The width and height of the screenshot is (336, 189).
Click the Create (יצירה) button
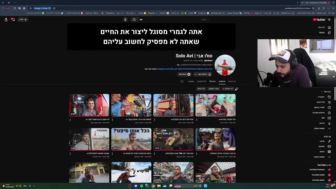(23, 19)
